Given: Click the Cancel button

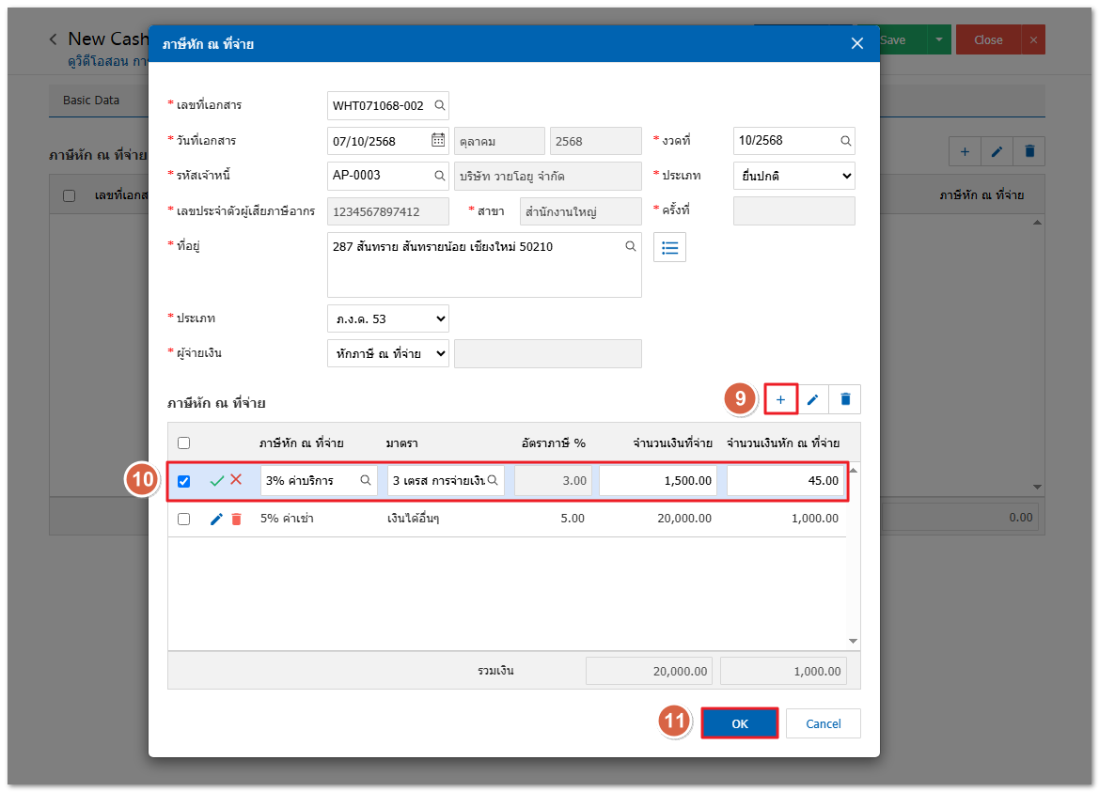Looking at the screenshot, I should 824,723.
